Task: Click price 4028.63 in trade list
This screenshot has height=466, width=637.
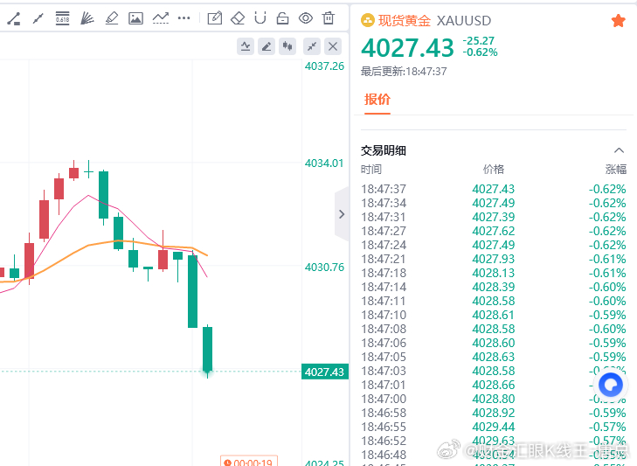Action: coord(494,357)
